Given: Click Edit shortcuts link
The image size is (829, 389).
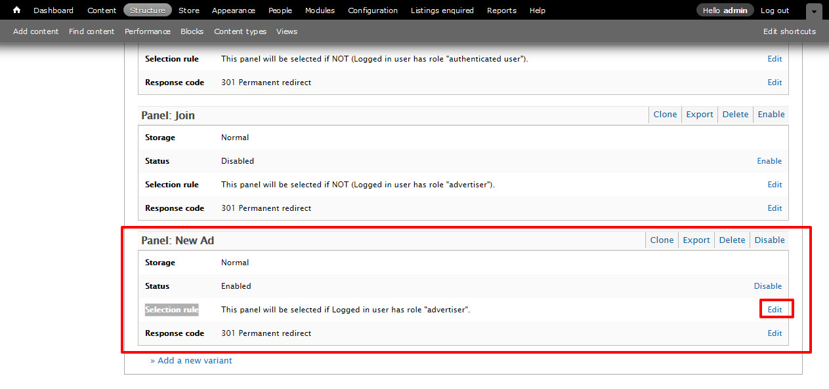Looking at the screenshot, I should coord(789,31).
